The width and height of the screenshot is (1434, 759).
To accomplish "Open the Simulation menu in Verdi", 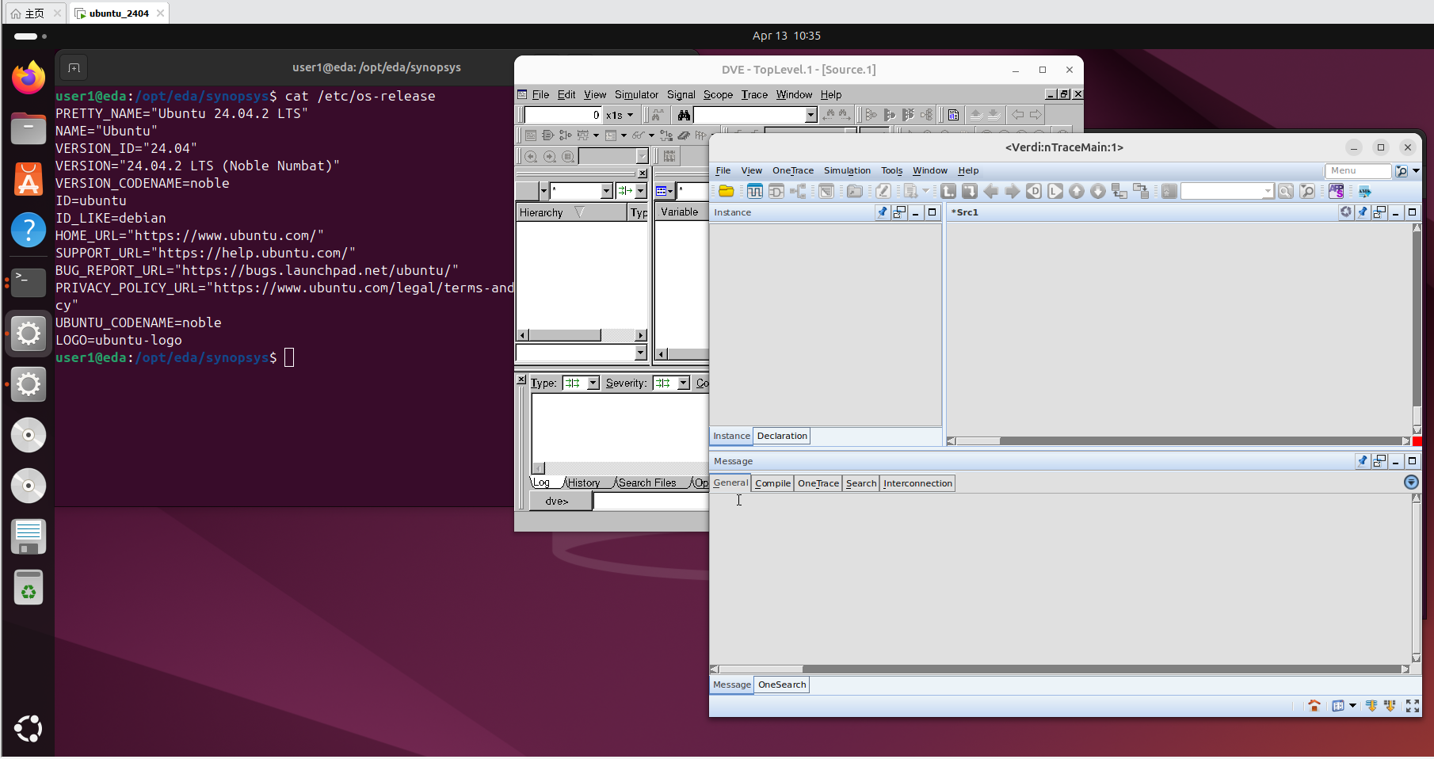I will tap(847, 170).
